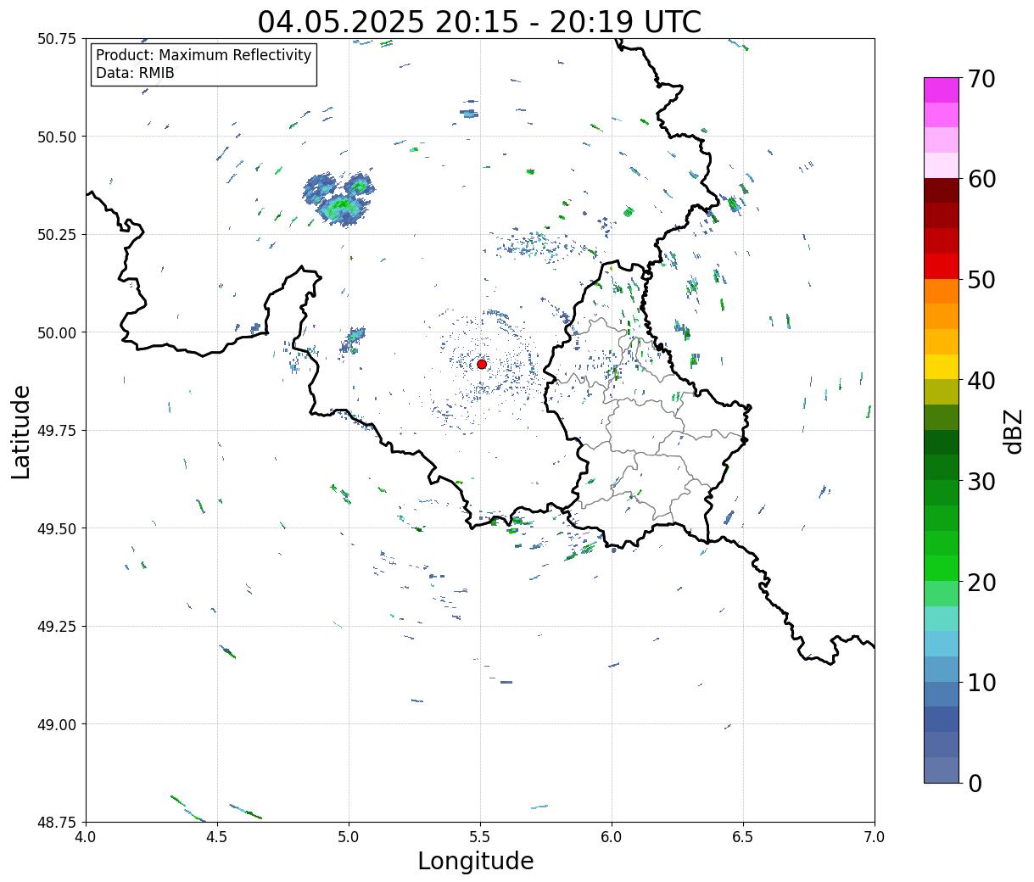Click the latitude tick label 50.00
Viewport: 1034px width, 882px height.
[x=57, y=332]
